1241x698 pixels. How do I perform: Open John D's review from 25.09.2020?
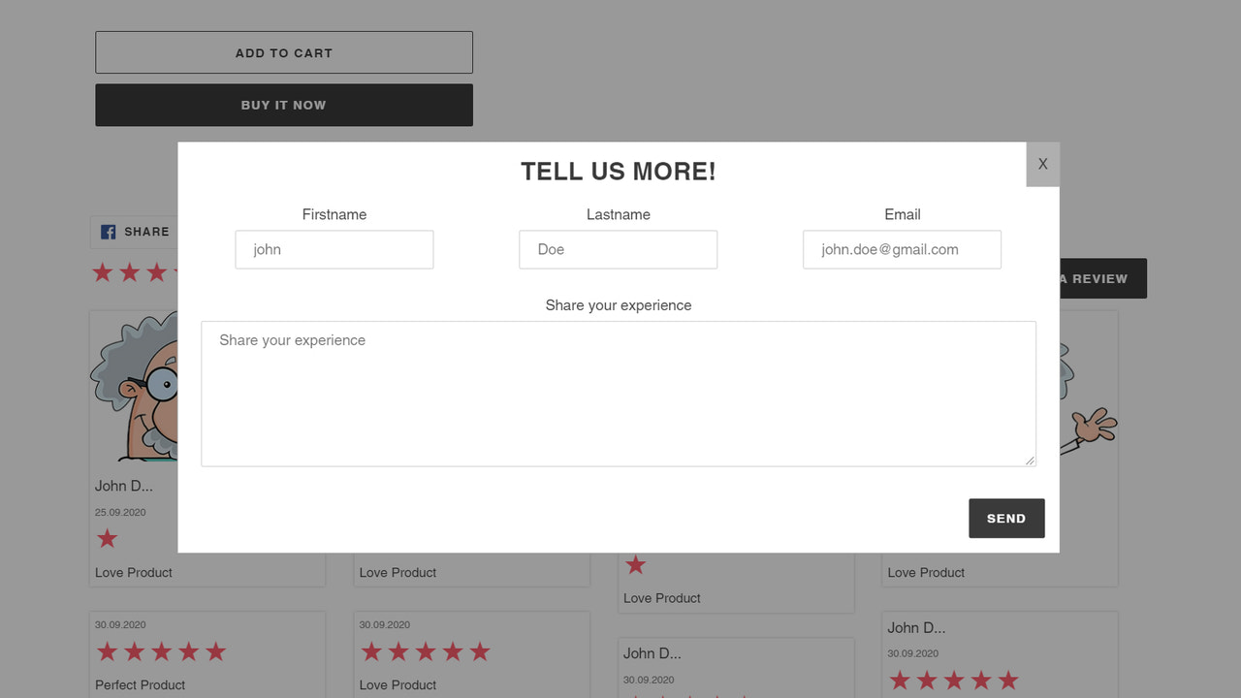click(x=125, y=486)
